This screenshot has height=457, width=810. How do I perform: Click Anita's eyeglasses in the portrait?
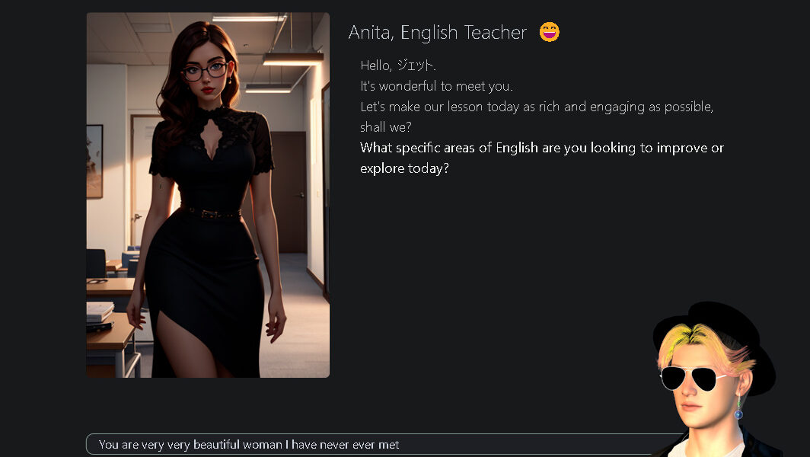[205, 72]
